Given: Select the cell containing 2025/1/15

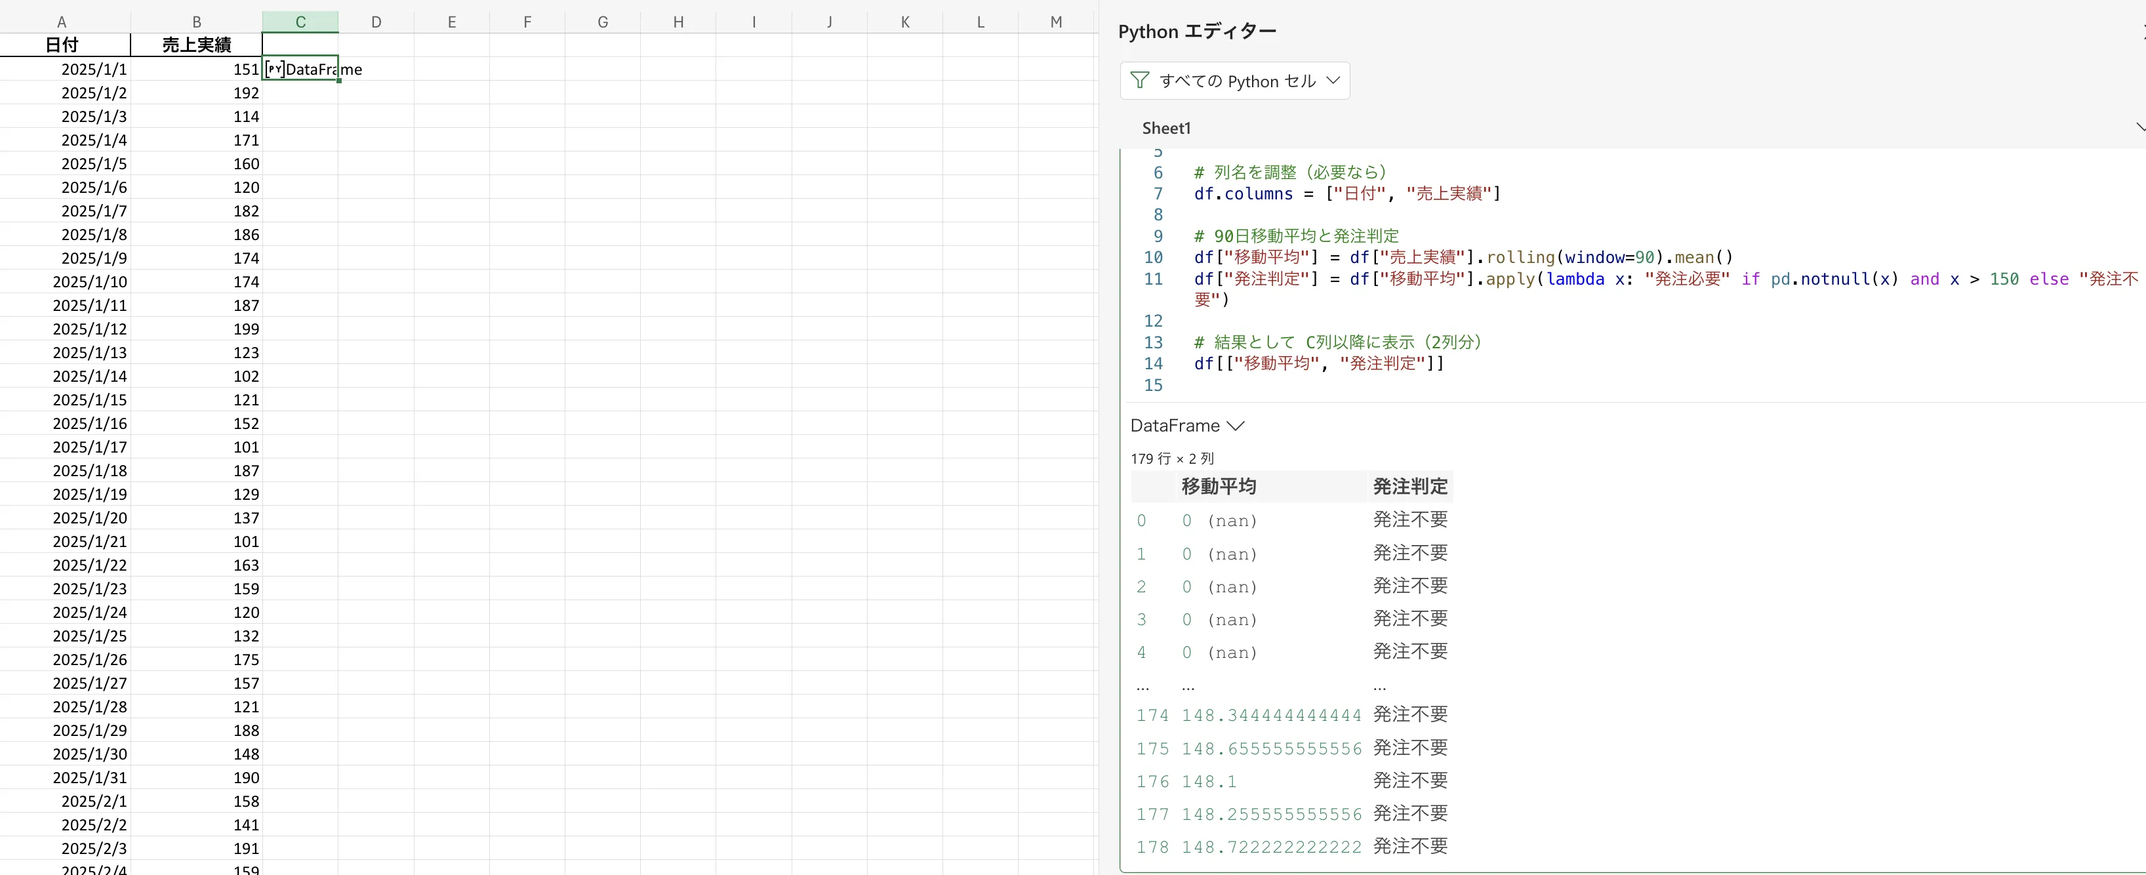Looking at the screenshot, I should pos(65,400).
